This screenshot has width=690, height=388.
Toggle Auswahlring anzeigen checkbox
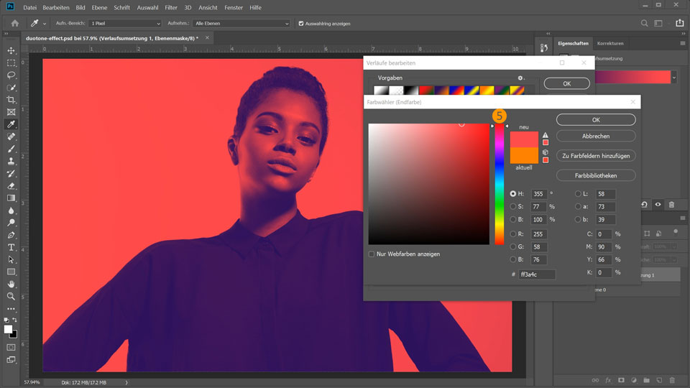click(x=301, y=24)
